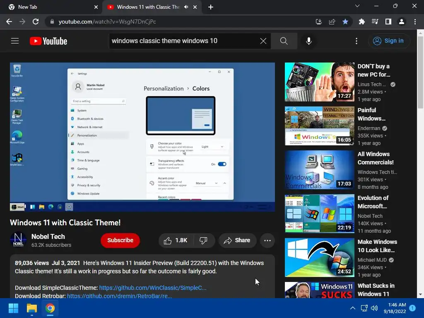Image resolution: width=424 pixels, height=318 pixels.
Task: Reload the page in Chrome
Action: pyautogui.click(x=36, y=22)
